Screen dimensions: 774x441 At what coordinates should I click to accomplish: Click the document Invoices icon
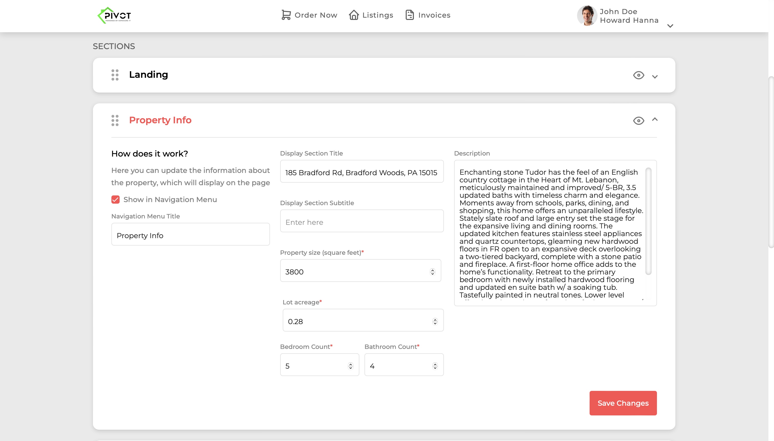click(x=410, y=15)
